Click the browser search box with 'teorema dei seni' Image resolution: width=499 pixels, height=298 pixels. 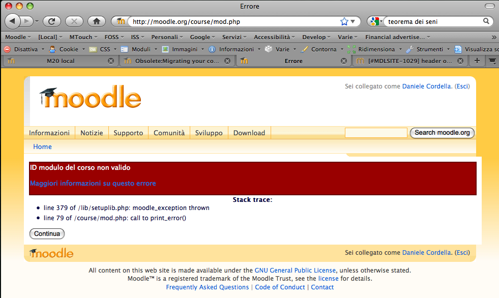[x=434, y=22]
